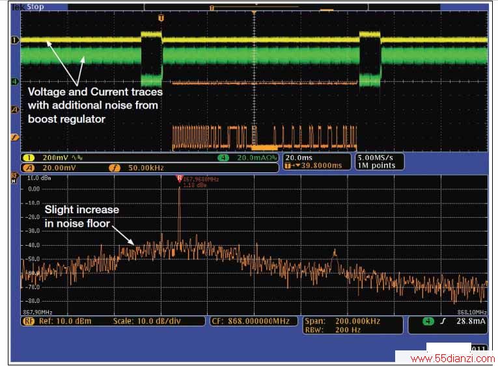Click the 50.00kHz f trace value

click(146, 168)
